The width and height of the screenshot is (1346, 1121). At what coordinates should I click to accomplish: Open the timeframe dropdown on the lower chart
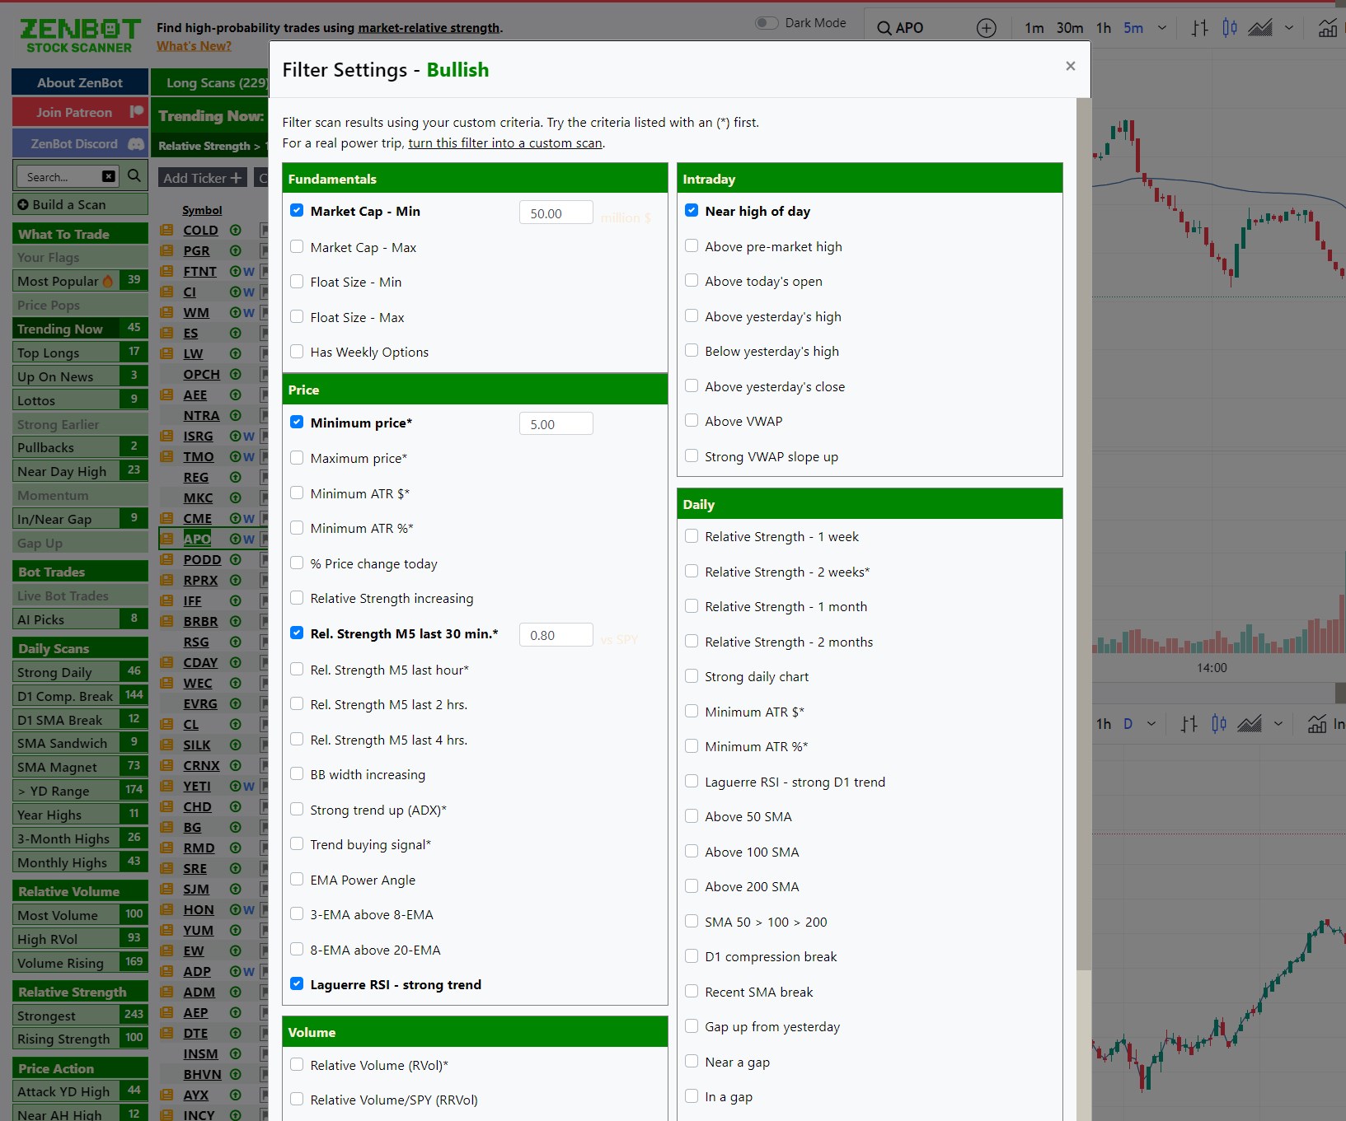point(1150,724)
